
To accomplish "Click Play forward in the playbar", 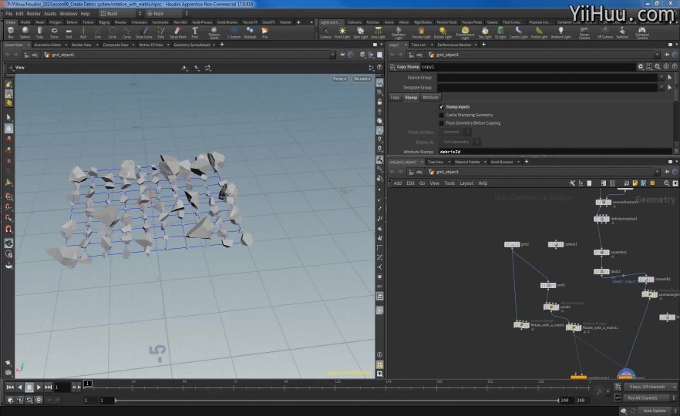I will click(39, 387).
